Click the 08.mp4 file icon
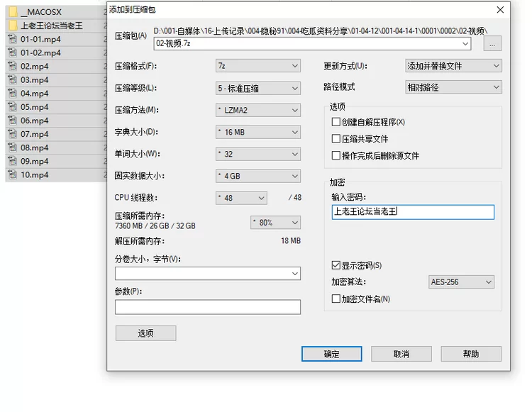Screen dimensions: 532x412 point(13,147)
